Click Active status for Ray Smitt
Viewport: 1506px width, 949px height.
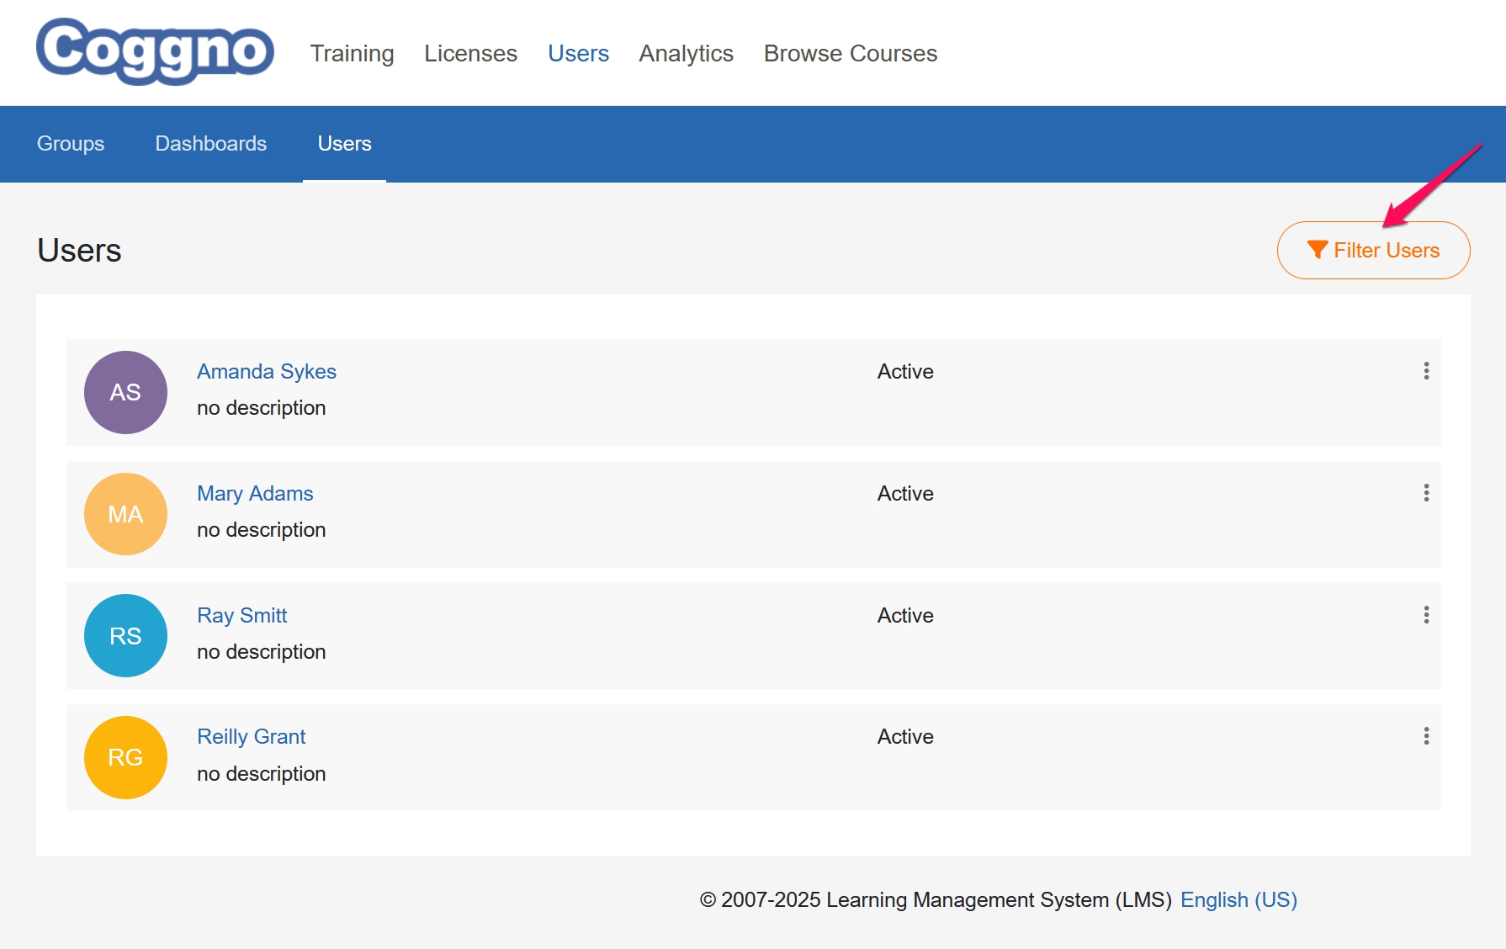click(905, 616)
